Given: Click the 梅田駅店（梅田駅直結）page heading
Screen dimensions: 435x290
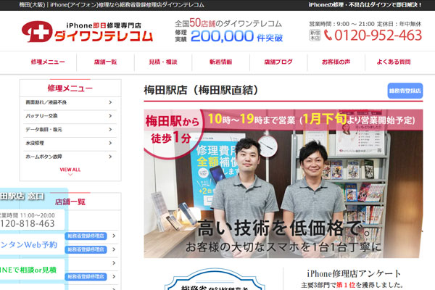Looking at the screenshot, I should click(x=201, y=90).
